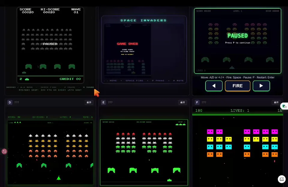Click the 'SPACE FIRE' hint under second game
Viewport: 288px width, 187px height.
[x=134, y=80]
